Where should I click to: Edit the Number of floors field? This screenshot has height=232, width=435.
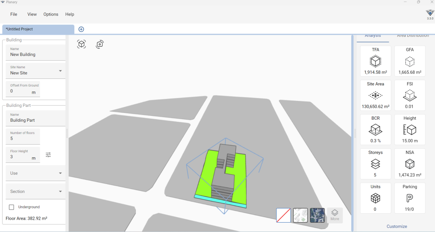(23, 137)
